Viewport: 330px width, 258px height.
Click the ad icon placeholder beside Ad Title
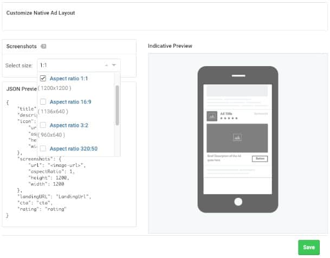pos(211,115)
